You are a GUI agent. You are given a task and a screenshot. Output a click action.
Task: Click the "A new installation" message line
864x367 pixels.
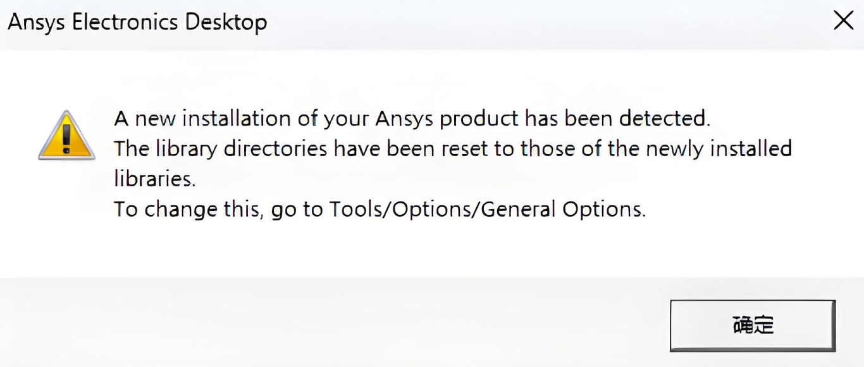point(412,119)
